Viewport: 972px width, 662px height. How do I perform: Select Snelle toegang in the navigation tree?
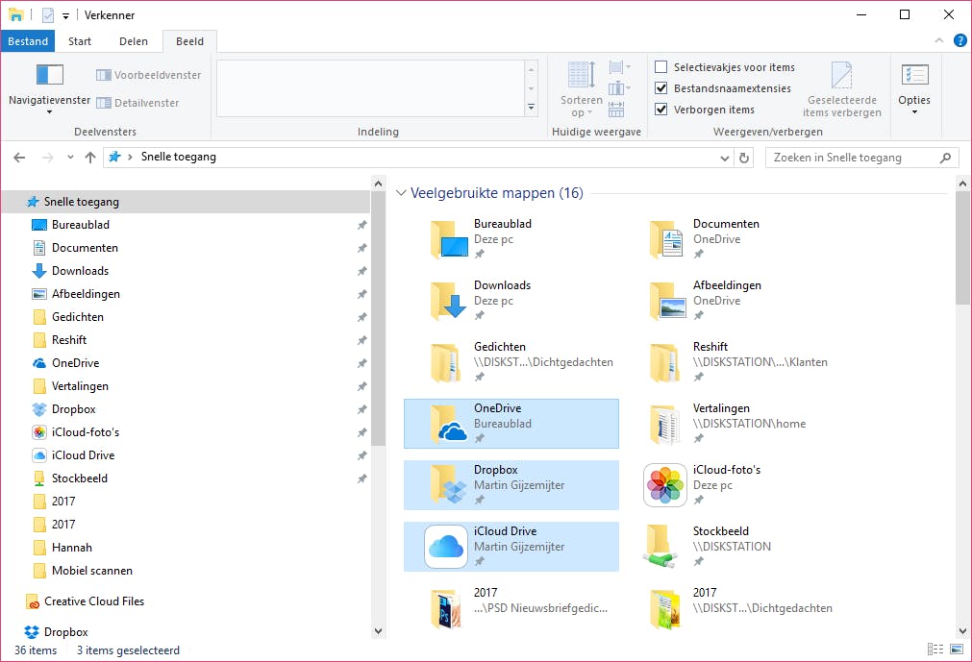click(186, 202)
